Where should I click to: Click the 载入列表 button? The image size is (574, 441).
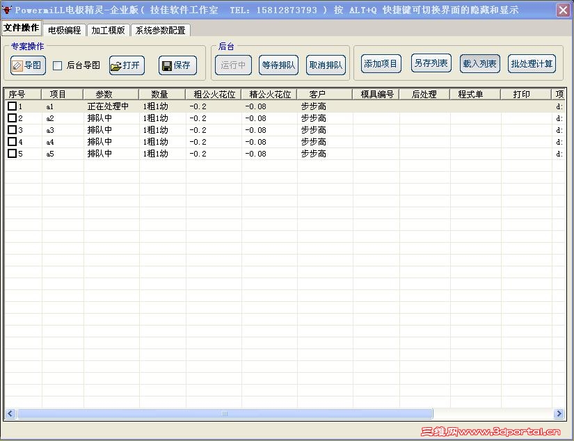coord(479,64)
